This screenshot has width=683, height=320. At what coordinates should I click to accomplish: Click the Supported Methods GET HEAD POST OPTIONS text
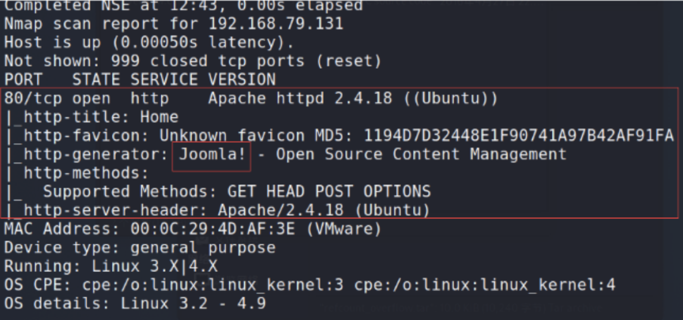point(237,191)
